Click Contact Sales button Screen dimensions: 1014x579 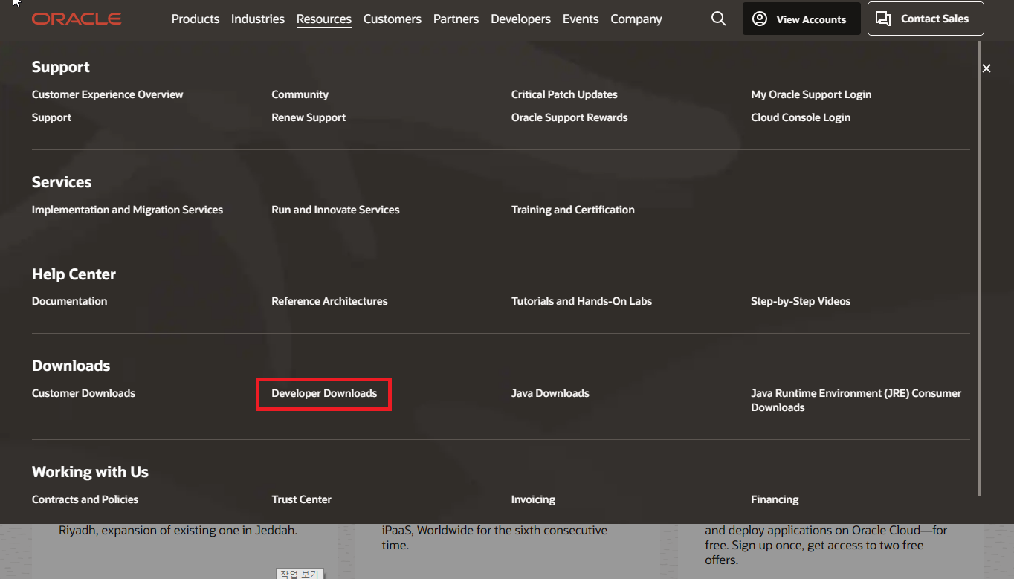coord(926,19)
